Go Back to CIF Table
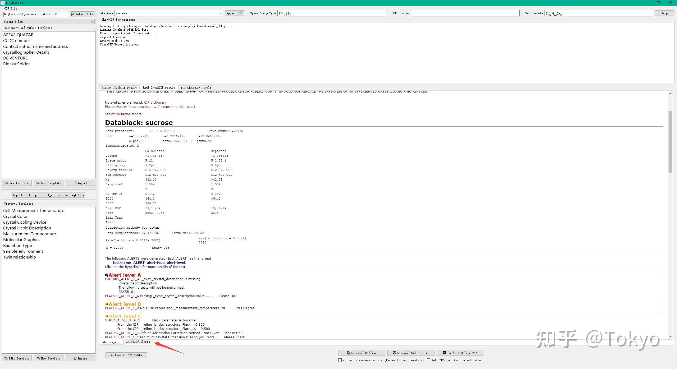The height and width of the screenshot is (369, 677). pos(126,355)
